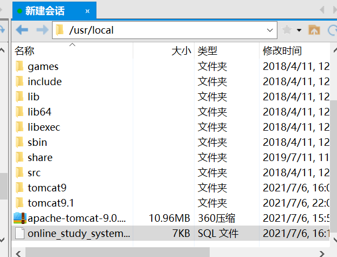
Task: Click the back navigation arrow
Action: [22, 30]
